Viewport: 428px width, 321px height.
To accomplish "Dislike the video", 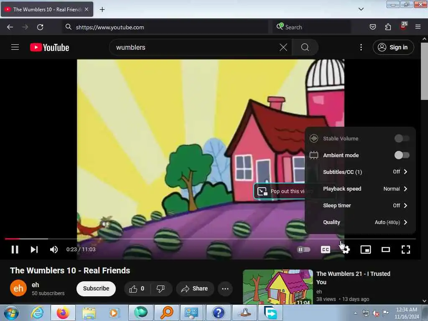I will pos(161,288).
